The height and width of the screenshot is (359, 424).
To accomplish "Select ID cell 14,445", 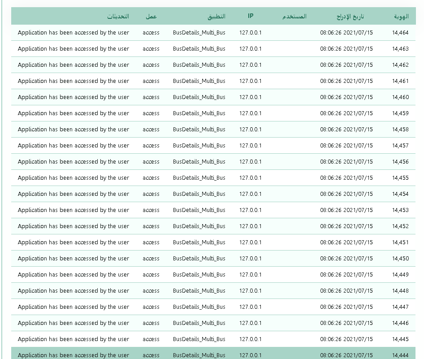I will point(401,339).
